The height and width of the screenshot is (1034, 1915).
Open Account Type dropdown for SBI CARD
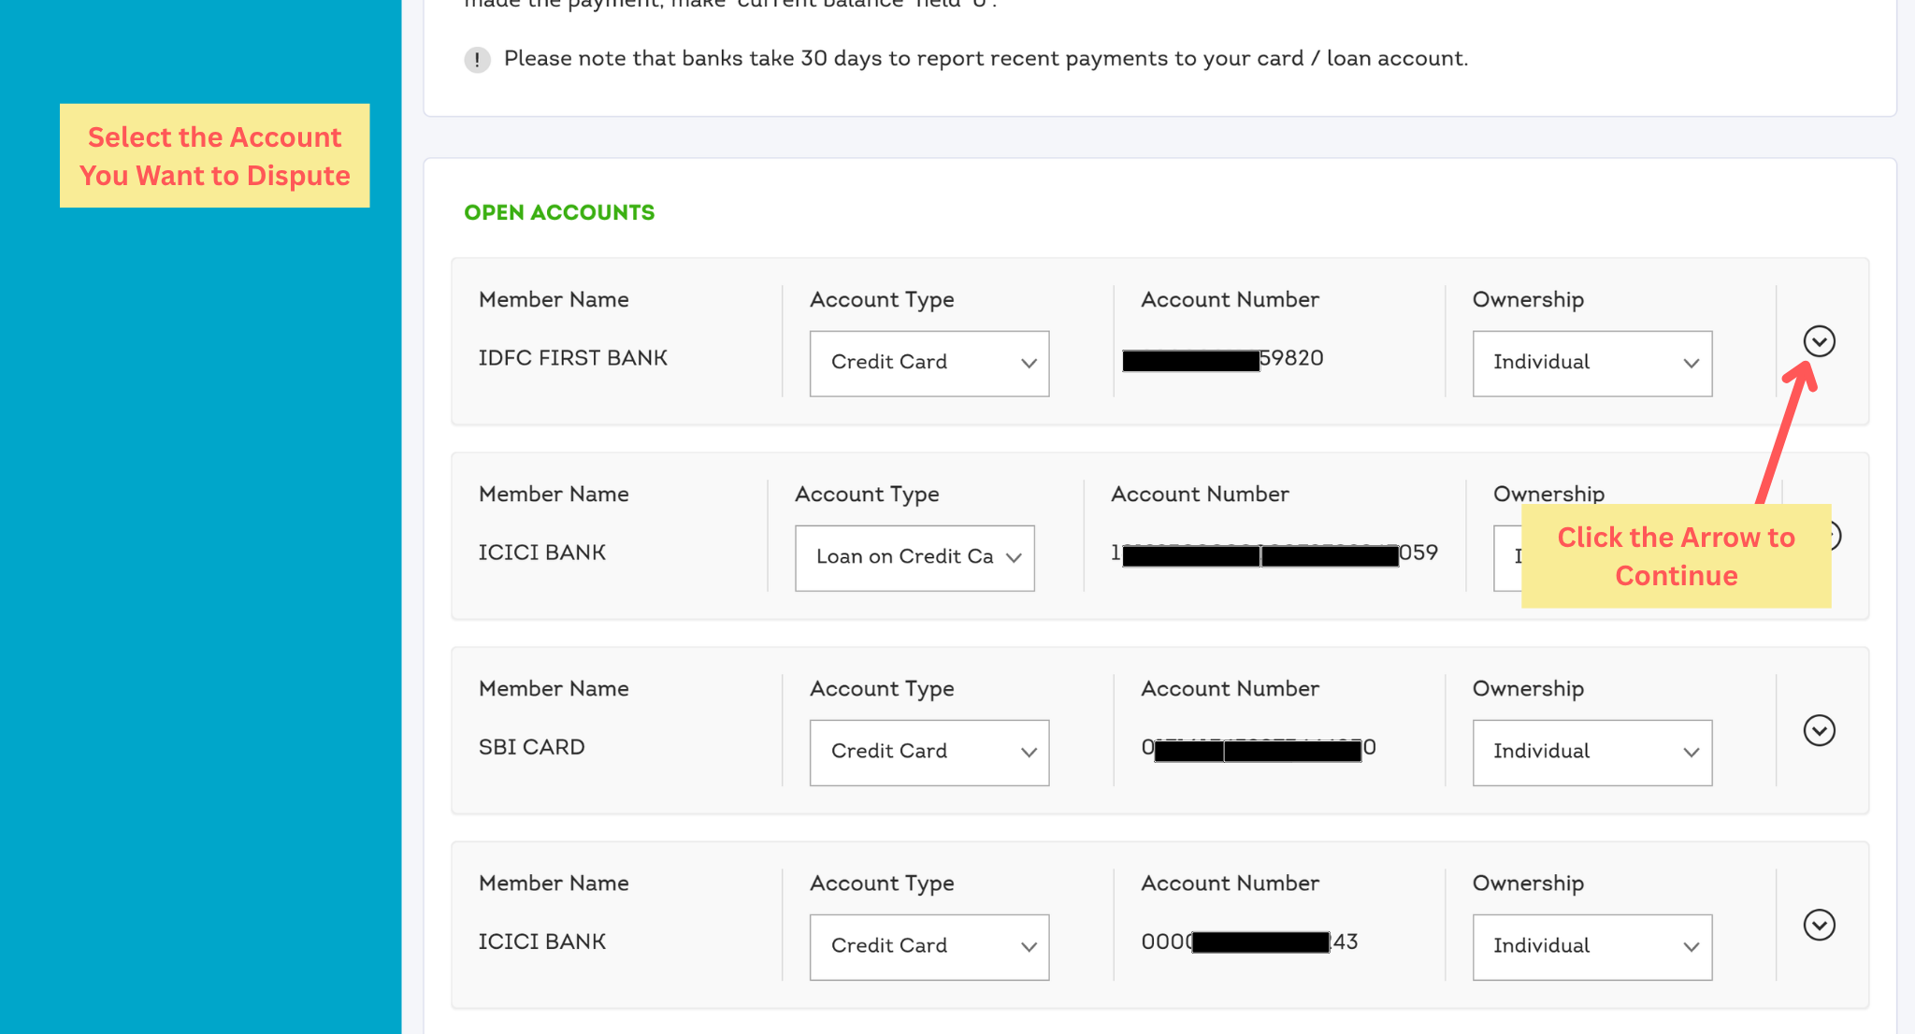point(929,752)
